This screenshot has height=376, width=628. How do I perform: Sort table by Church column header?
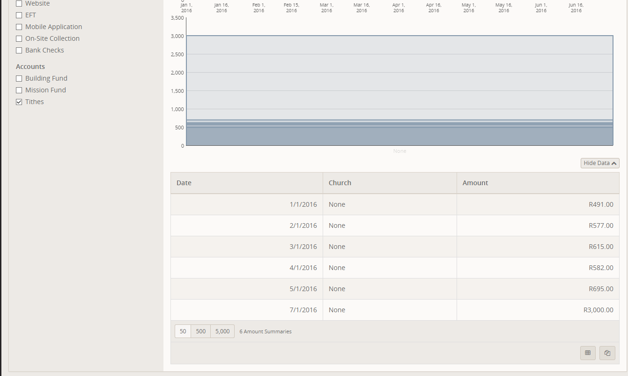[x=340, y=183]
